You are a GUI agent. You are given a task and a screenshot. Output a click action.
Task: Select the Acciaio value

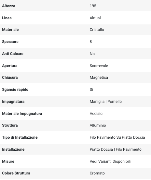[x=96, y=114]
